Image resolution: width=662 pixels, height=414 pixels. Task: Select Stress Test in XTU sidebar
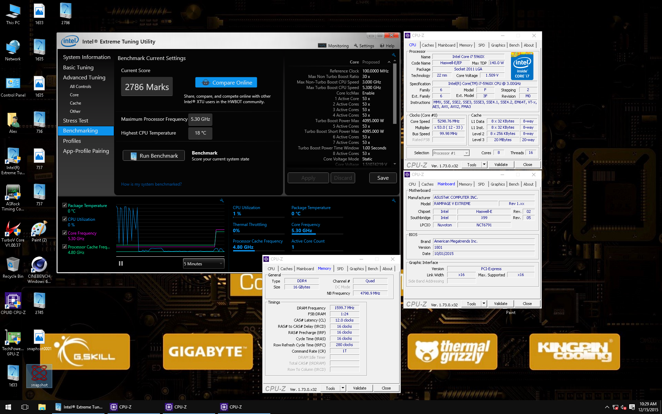pos(76,121)
